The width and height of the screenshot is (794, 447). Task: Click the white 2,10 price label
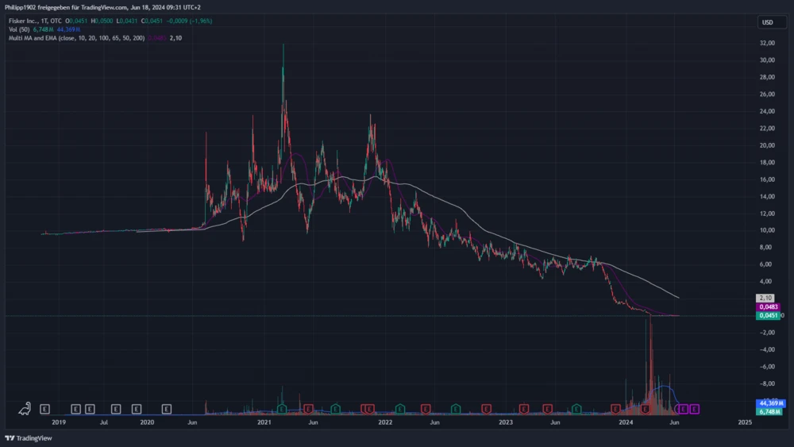pyautogui.click(x=767, y=298)
